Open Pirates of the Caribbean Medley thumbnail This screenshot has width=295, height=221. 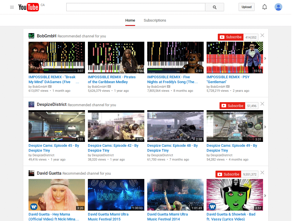coord(116,58)
